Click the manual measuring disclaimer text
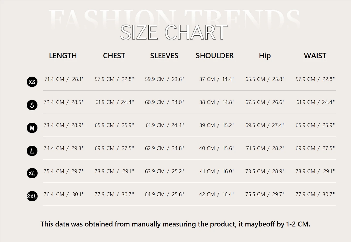The height and width of the screenshot is (242, 351). click(175, 224)
